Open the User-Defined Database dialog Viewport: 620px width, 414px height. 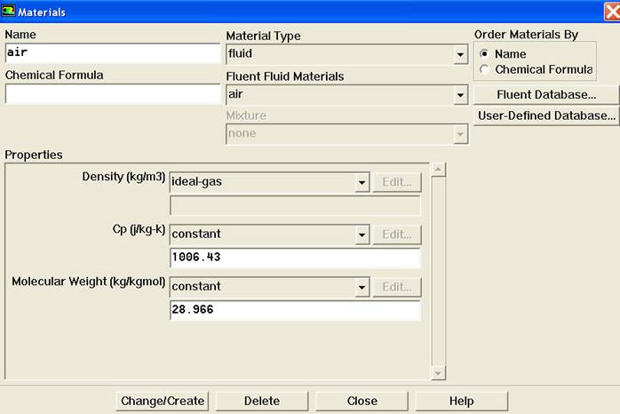[545, 115]
